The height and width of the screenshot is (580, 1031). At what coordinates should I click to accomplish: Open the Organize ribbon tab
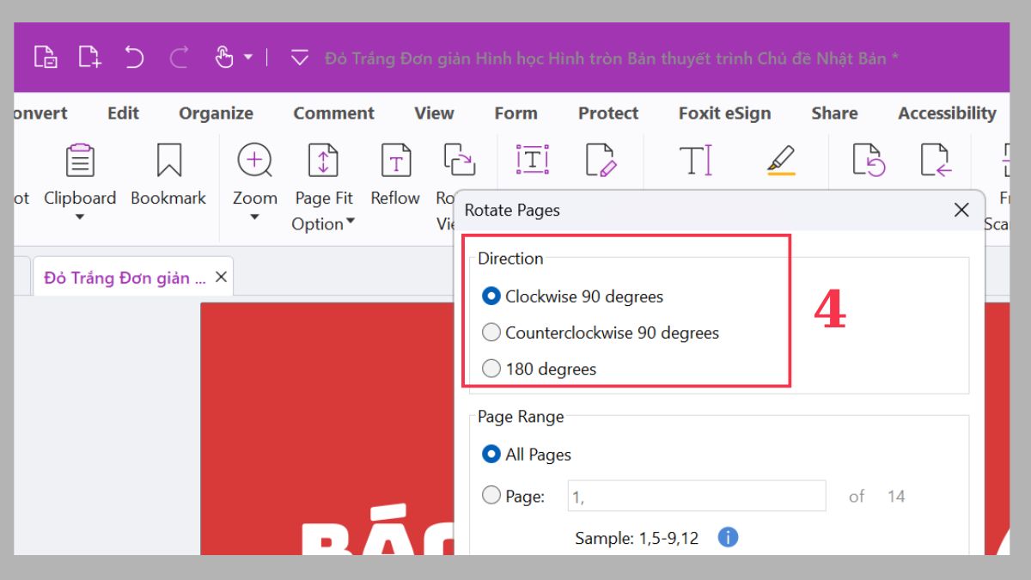(216, 113)
